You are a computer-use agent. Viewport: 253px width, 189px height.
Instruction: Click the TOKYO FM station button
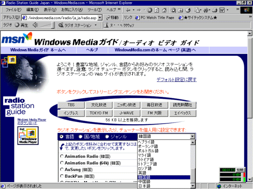[99, 113]
